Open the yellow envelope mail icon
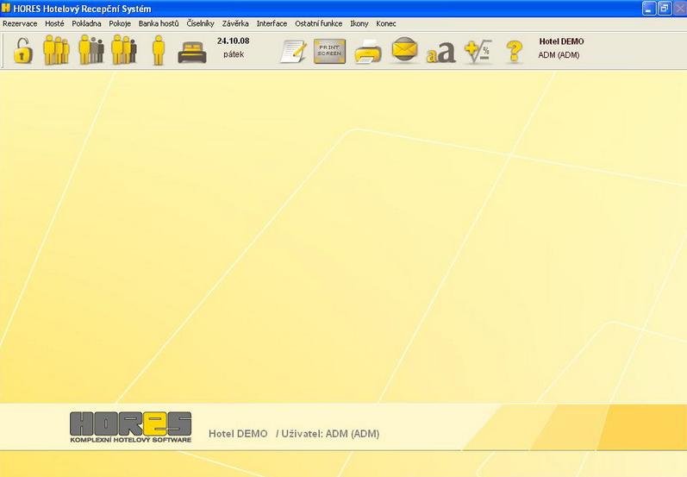This screenshot has height=477, width=687. [x=404, y=51]
